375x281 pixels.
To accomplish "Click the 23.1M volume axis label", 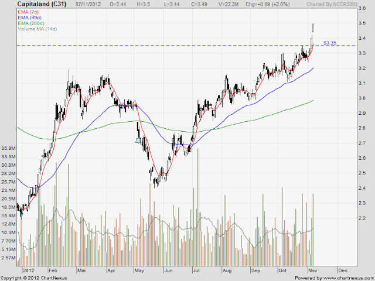I will (x=8, y=190).
